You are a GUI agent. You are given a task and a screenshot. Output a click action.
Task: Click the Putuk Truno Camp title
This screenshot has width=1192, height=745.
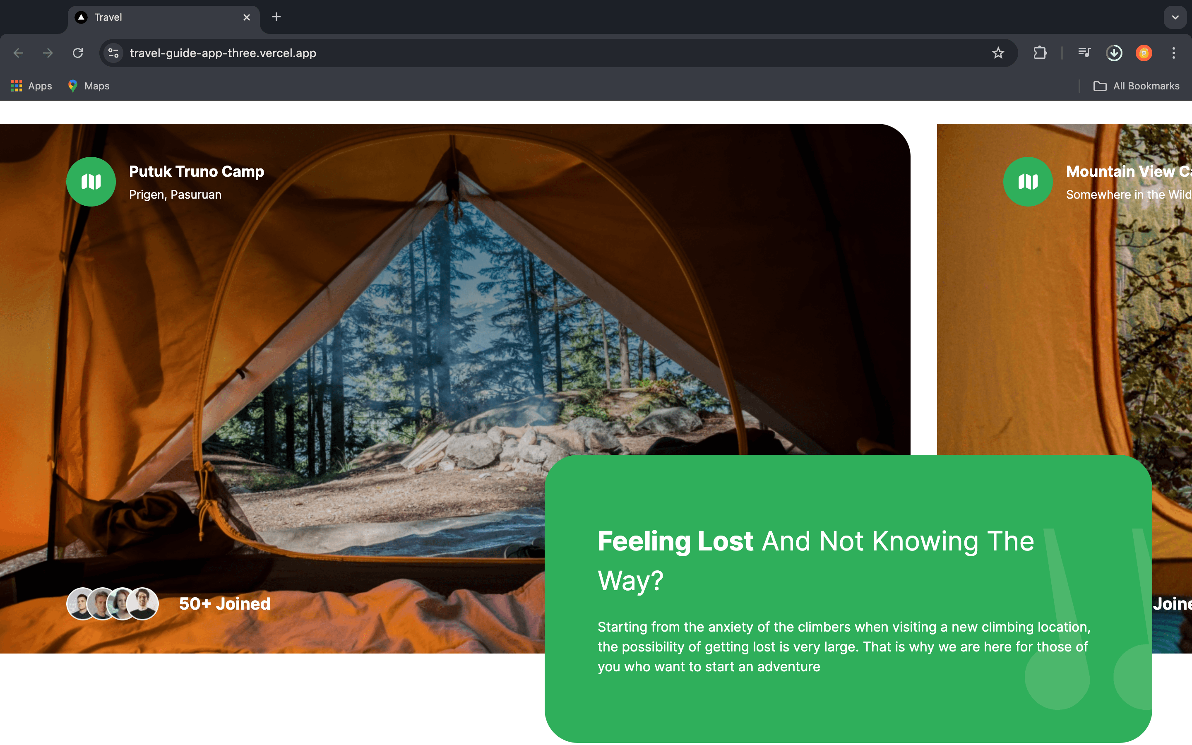pyautogui.click(x=197, y=171)
